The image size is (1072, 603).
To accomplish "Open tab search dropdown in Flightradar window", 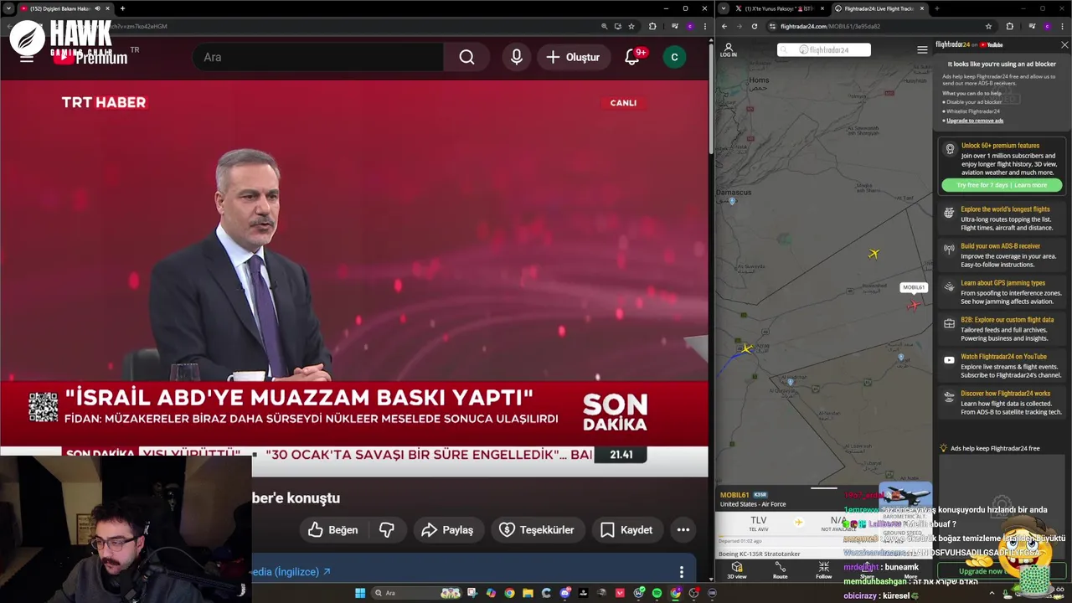I will point(724,8).
